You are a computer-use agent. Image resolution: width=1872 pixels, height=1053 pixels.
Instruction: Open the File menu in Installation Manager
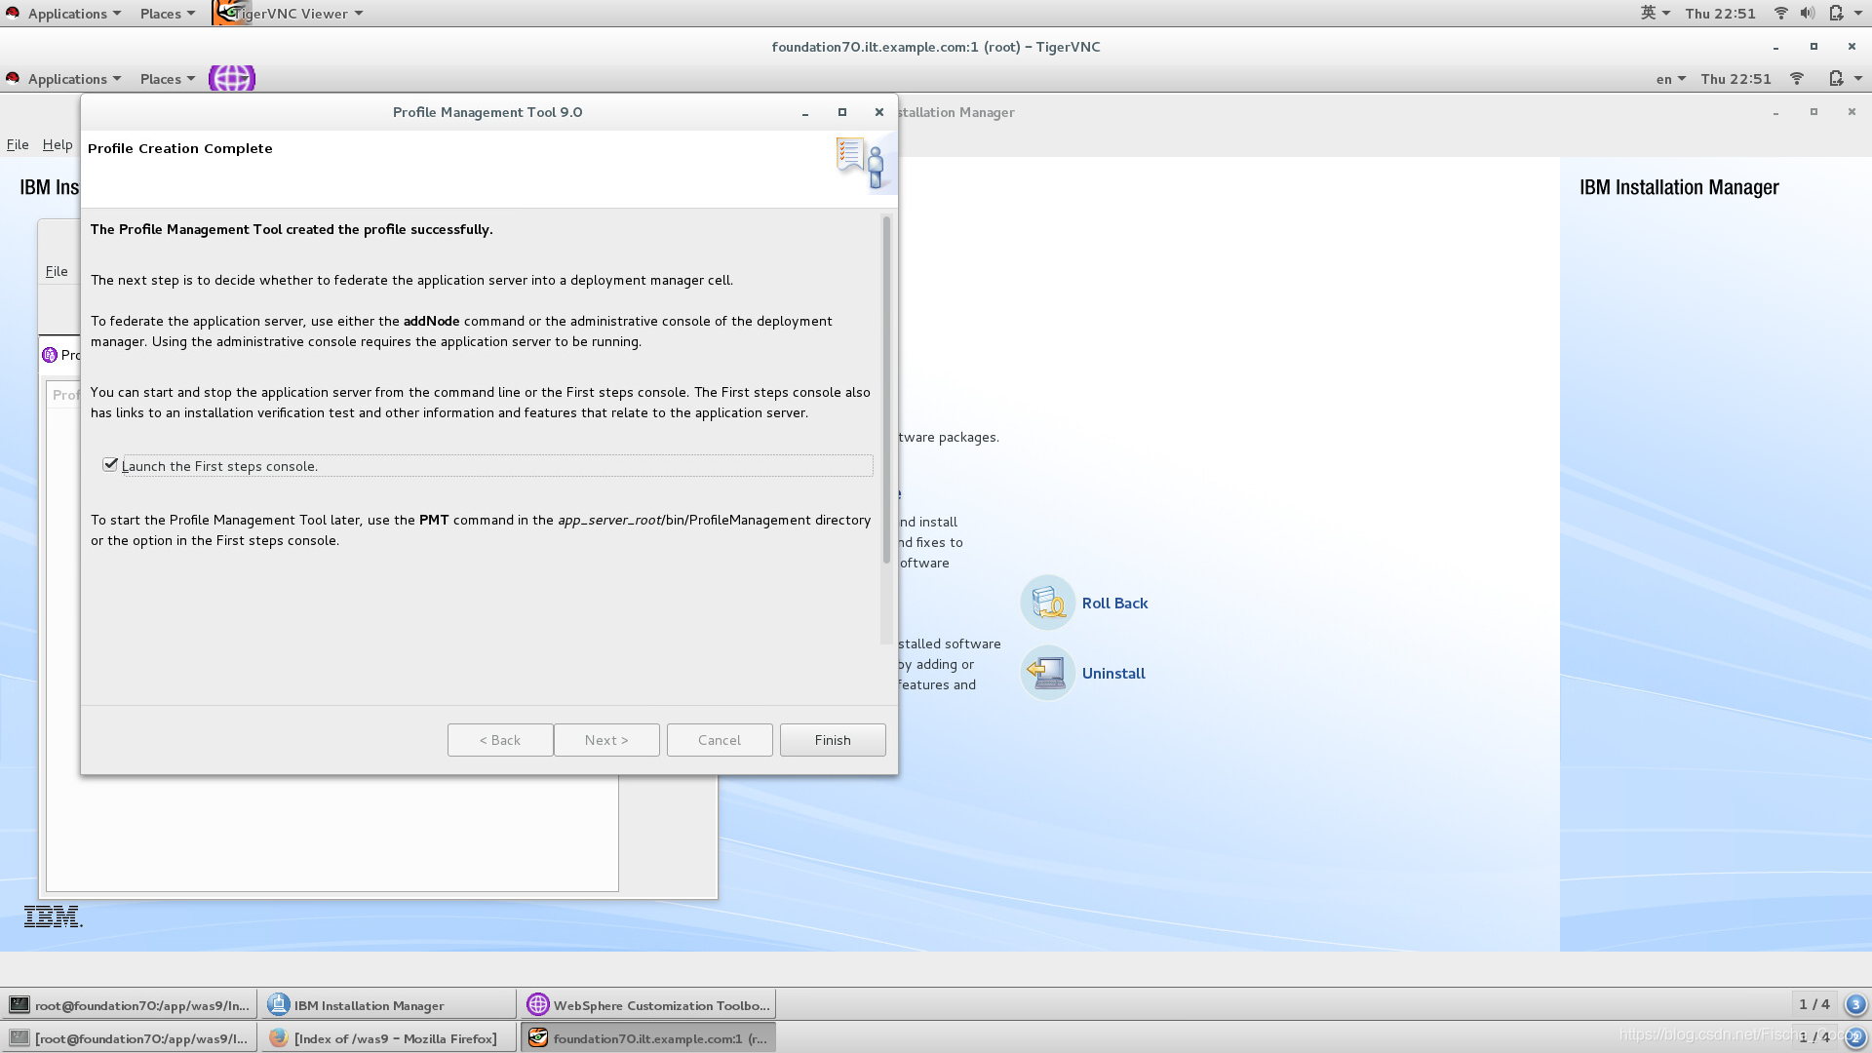18,144
